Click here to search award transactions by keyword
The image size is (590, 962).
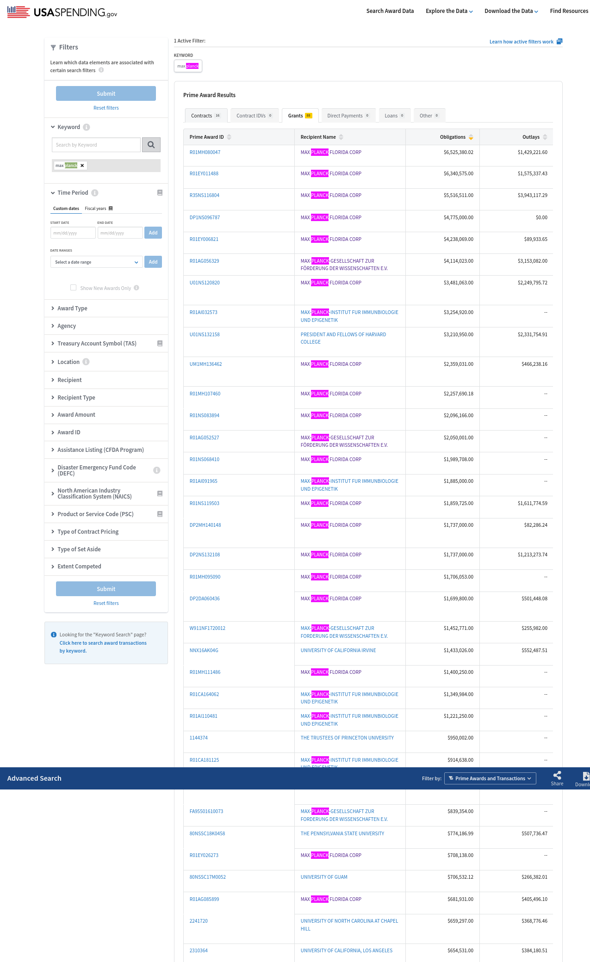103,647
